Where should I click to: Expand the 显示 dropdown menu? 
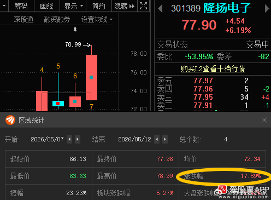point(73,6)
